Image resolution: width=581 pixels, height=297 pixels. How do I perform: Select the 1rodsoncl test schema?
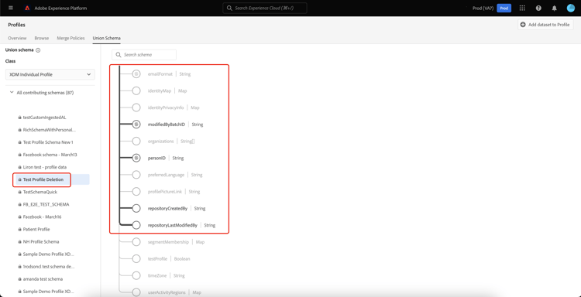(49, 267)
